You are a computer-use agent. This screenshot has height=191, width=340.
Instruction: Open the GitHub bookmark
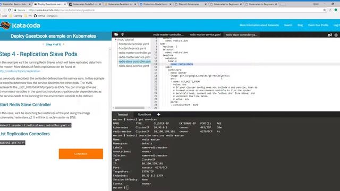[x=46, y=16]
